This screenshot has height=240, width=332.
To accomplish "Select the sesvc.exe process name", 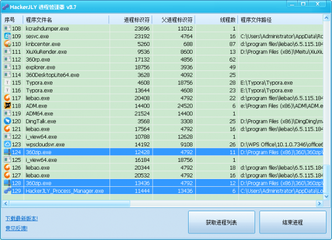I will coord(37,36).
